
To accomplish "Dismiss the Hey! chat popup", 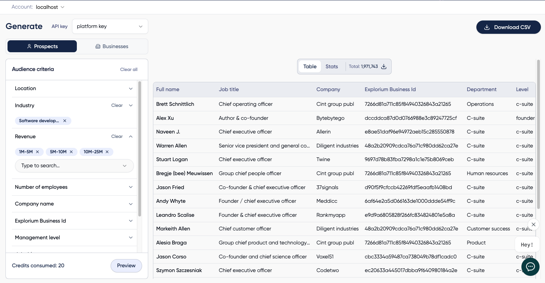I will pyautogui.click(x=533, y=225).
